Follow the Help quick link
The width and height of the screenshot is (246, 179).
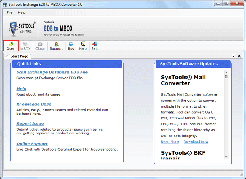coord(21,89)
